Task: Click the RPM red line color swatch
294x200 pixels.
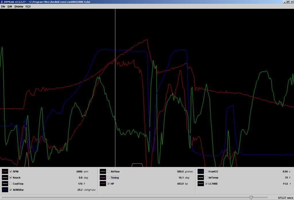Action: [x=5, y=172]
